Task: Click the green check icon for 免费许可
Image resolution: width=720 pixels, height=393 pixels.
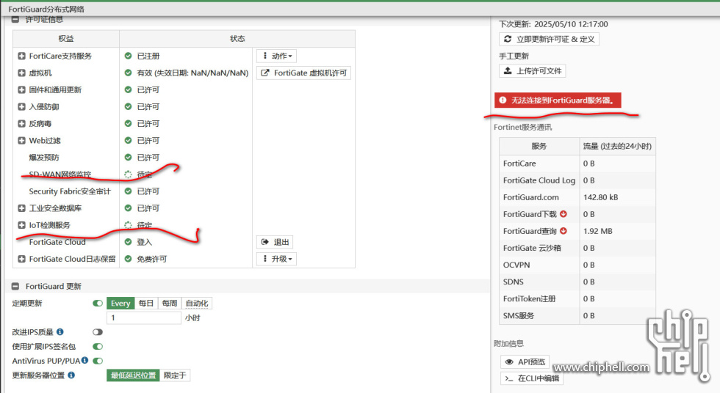Action: tap(128, 259)
